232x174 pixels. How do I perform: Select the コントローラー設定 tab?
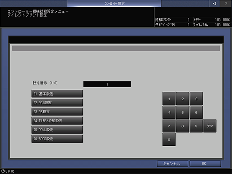(114, 4)
